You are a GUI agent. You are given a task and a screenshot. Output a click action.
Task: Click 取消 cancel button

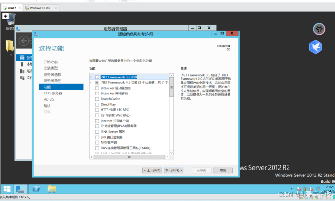coord(223,170)
